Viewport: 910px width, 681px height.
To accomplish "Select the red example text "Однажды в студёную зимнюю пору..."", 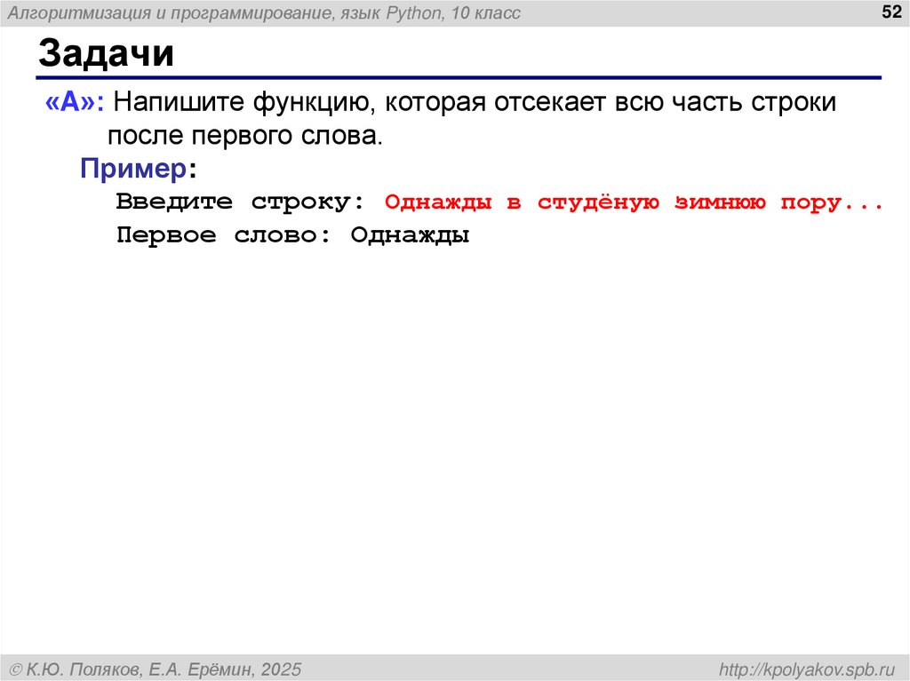I will pyautogui.click(x=634, y=202).
